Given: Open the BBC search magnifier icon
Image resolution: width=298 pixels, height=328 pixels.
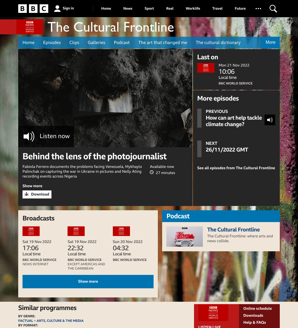Looking at the screenshot, I should click(273, 9).
